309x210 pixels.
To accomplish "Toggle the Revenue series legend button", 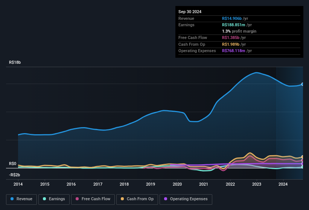I will [x=21, y=199].
